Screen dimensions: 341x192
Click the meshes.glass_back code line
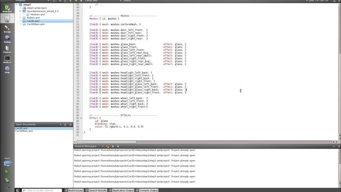pos(137,44)
